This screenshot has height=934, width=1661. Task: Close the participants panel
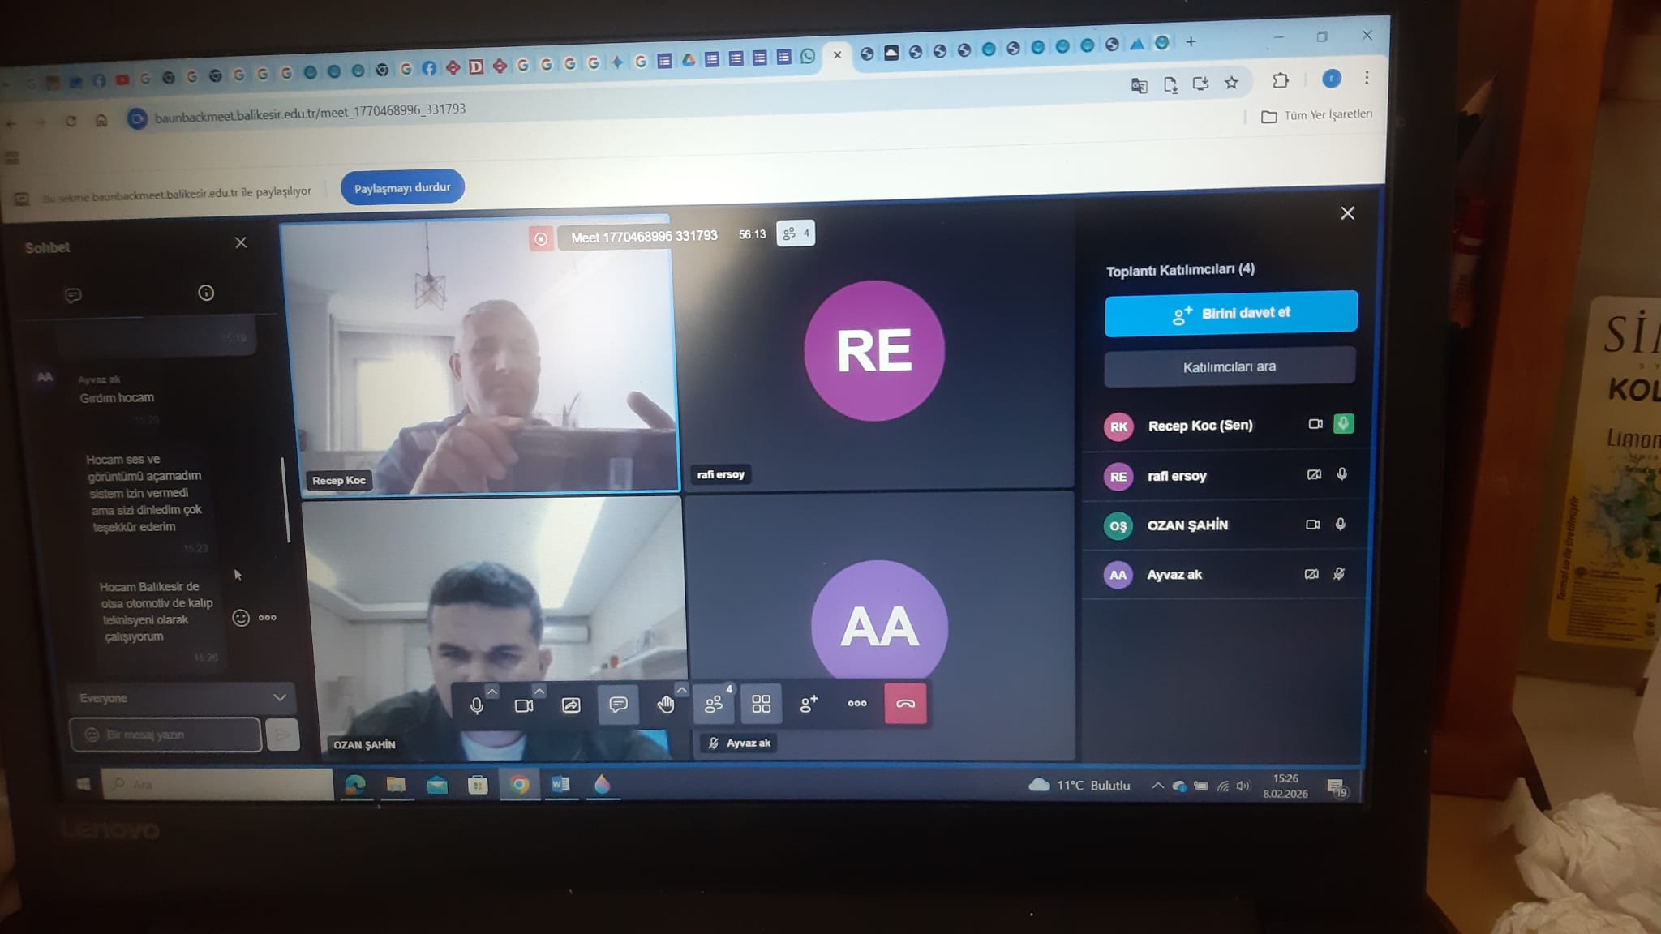[x=1347, y=213]
